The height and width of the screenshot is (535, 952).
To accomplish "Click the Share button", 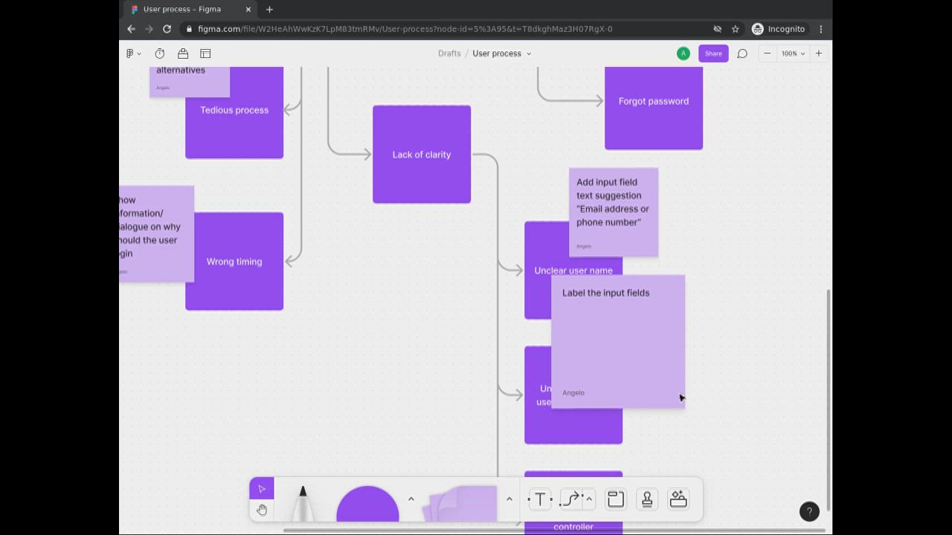I will click(713, 53).
